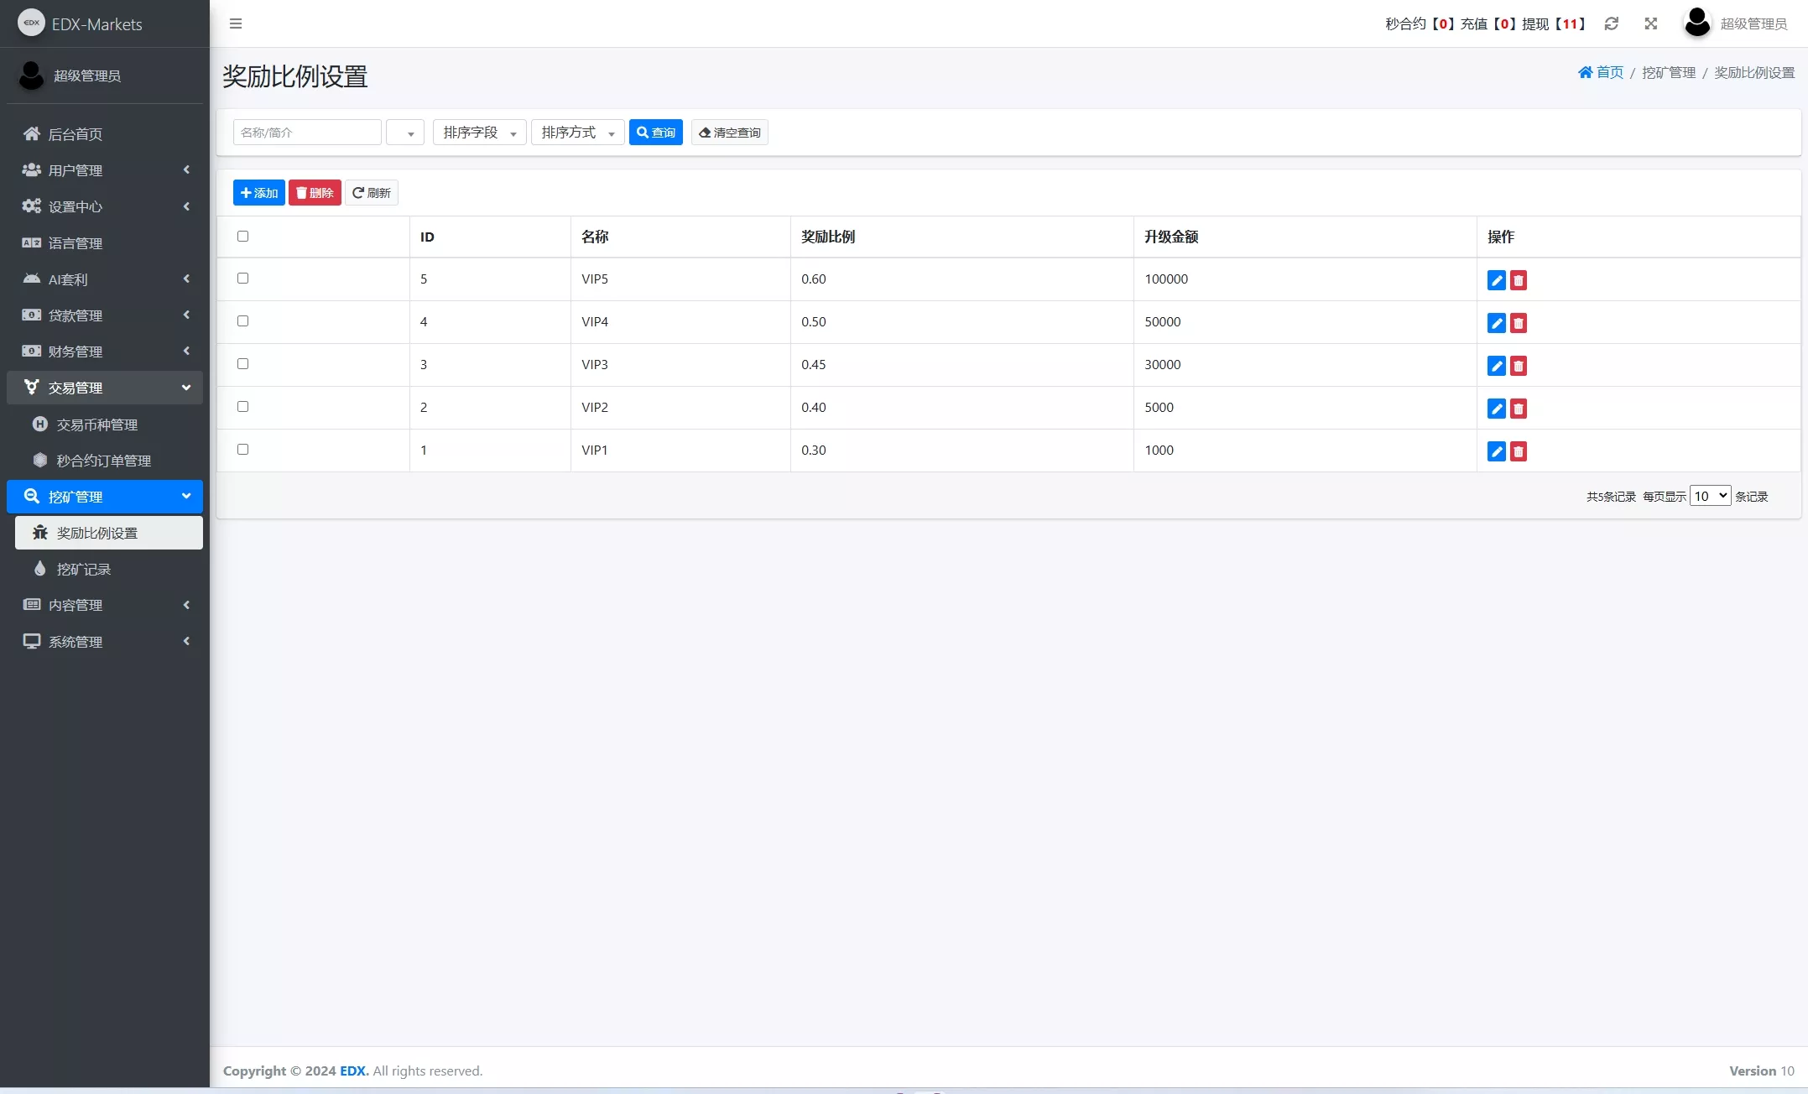Tick the checkbox for VIP1 row

point(243,450)
